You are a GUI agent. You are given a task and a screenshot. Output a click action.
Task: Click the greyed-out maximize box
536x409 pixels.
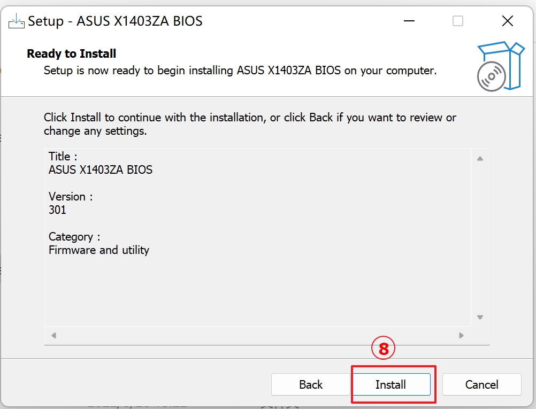458,21
